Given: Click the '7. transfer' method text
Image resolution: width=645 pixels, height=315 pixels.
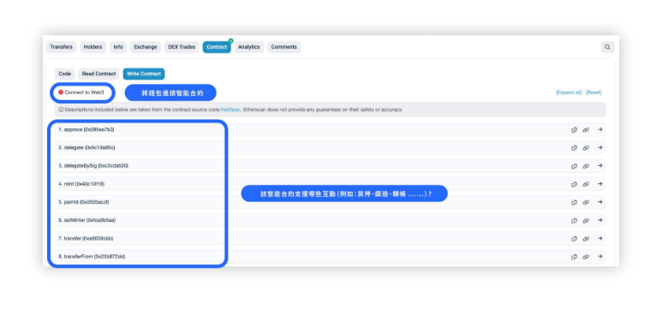Looking at the screenshot, I should click(x=86, y=238).
